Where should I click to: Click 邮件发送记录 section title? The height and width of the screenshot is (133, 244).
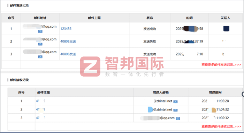click(19, 6)
